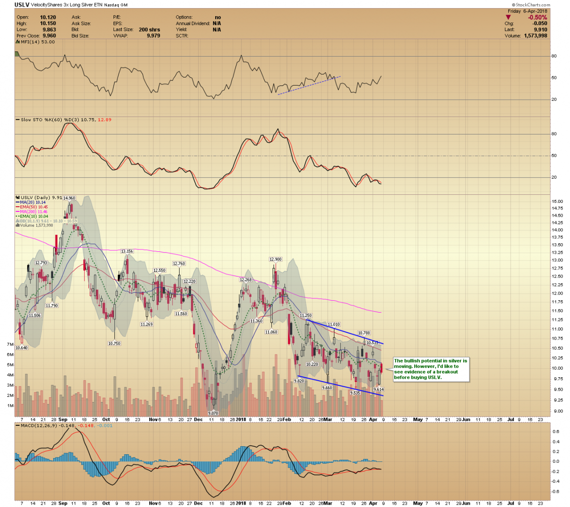Click the red down-triangle change indicator
The width and height of the screenshot is (570, 507).
coord(508,18)
